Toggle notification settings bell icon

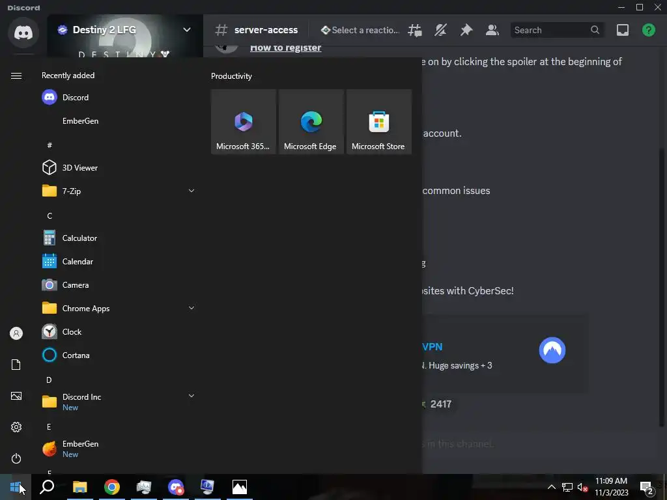[441, 30]
